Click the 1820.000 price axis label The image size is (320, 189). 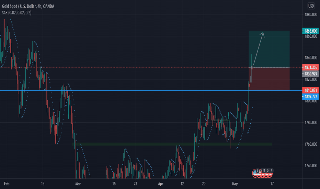[x=311, y=79]
